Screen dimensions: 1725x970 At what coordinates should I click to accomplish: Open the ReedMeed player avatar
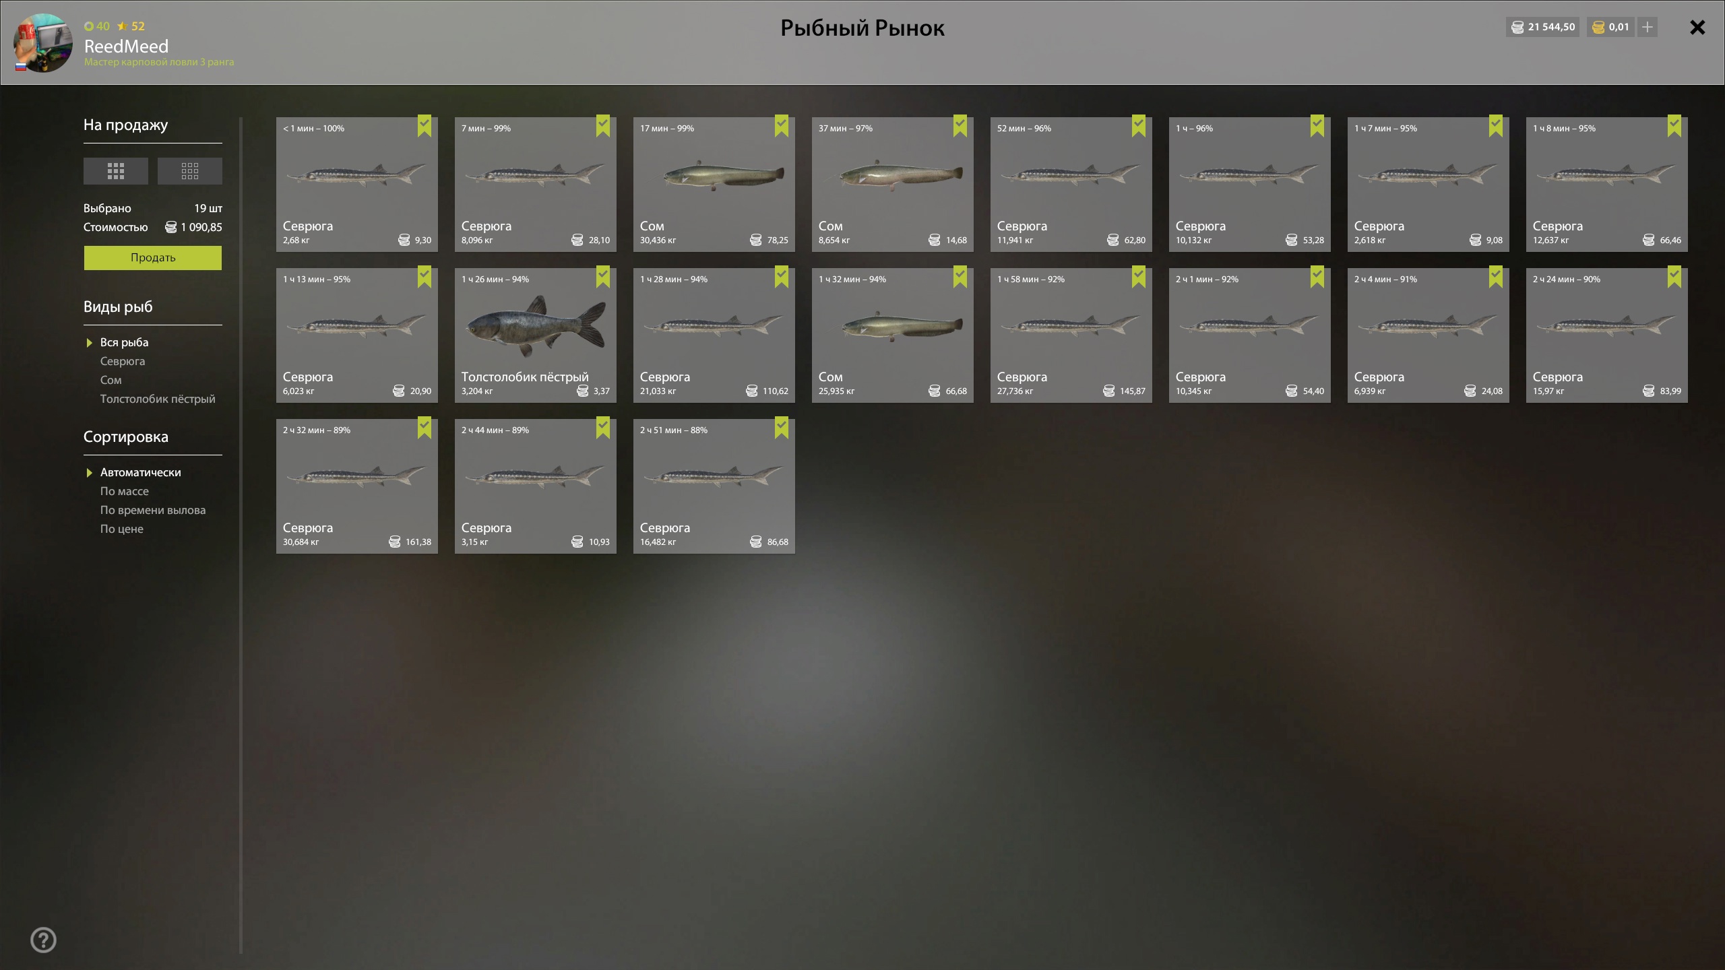pos(43,43)
